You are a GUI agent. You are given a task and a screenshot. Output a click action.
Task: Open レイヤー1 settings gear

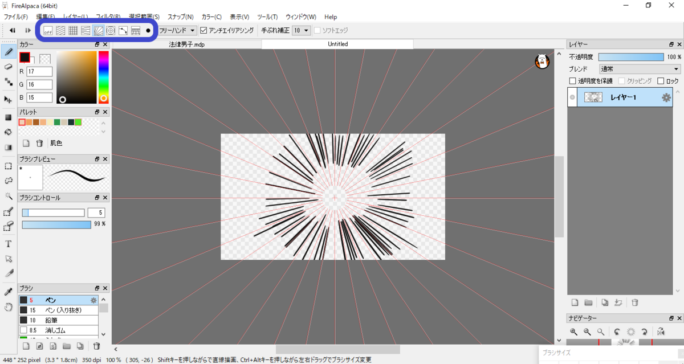pyautogui.click(x=666, y=97)
